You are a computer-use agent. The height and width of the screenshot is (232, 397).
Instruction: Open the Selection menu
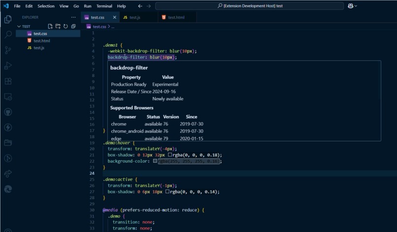(46, 6)
